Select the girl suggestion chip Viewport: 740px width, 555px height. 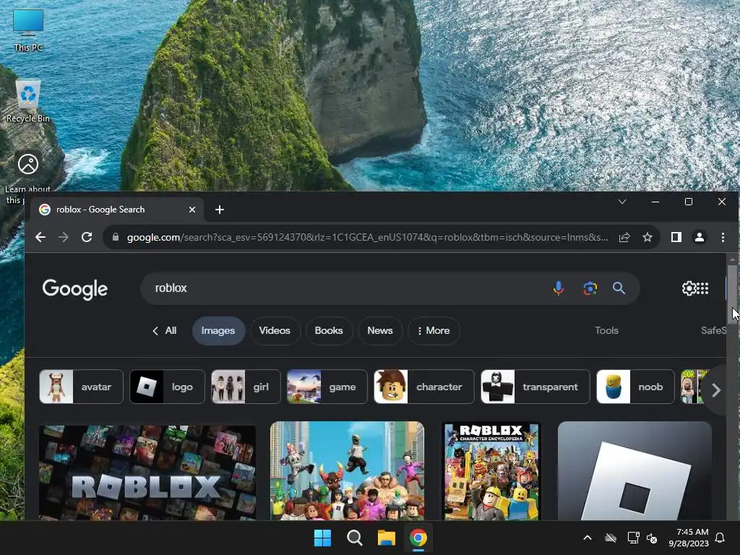click(246, 387)
